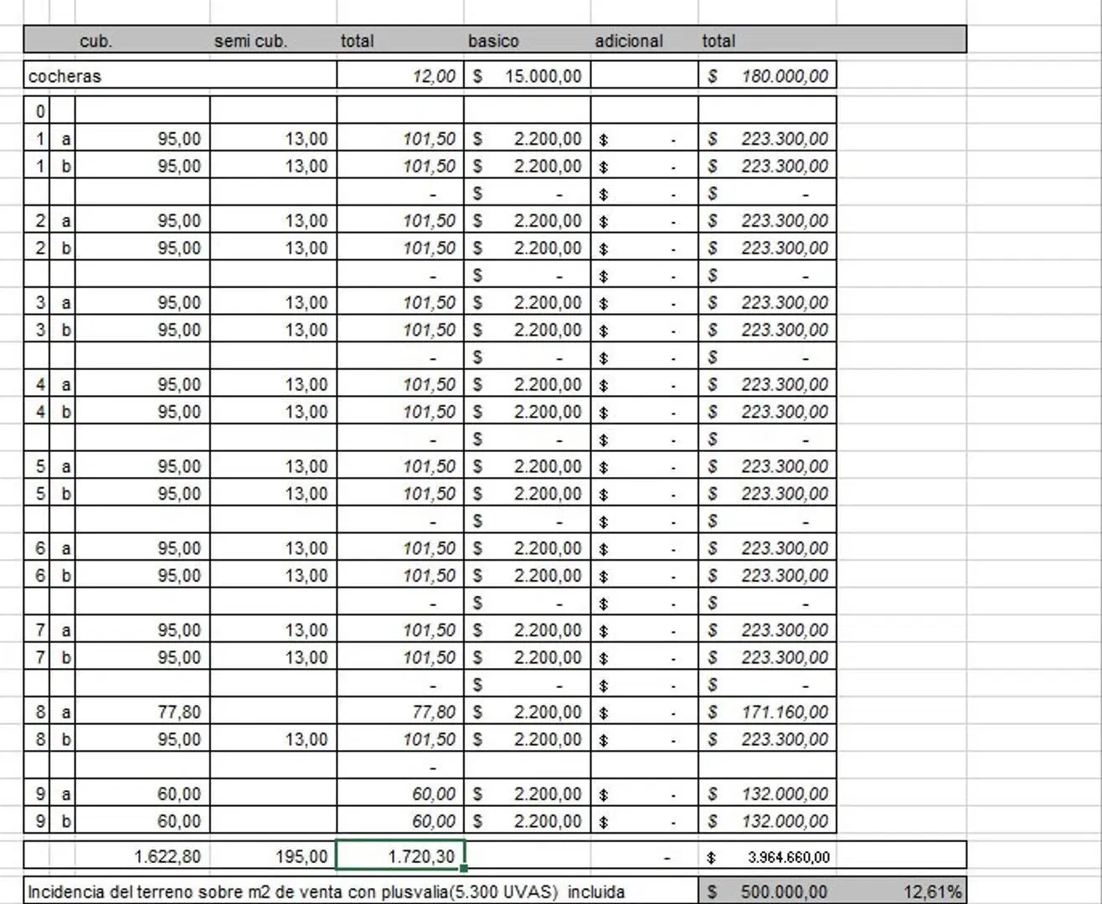1102x904 pixels.
Task: Click 'Incidencia del terreno' description text
Action: click(x=326, y=891)
